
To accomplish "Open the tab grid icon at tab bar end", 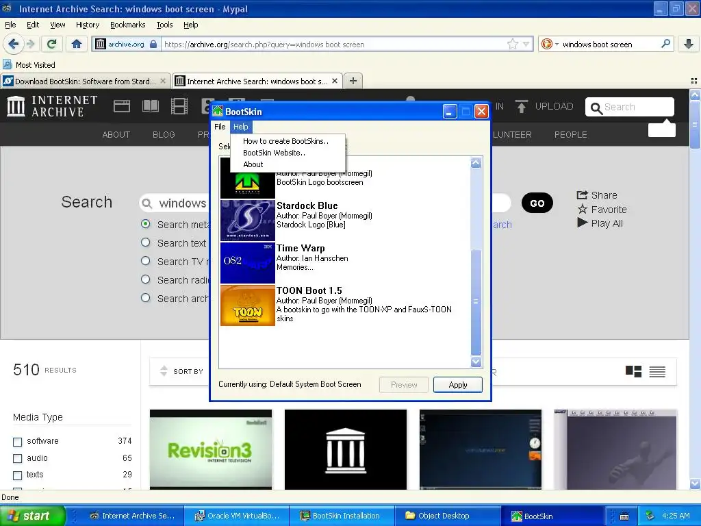I will coord(694,81).
